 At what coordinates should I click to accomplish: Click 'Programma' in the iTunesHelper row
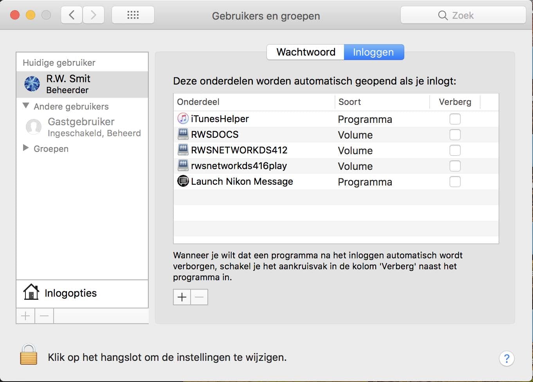coord(365,119)
